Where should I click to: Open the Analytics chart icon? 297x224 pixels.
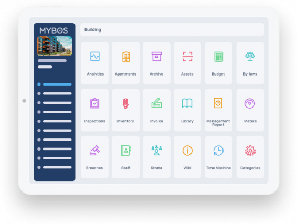pos(95,57)
